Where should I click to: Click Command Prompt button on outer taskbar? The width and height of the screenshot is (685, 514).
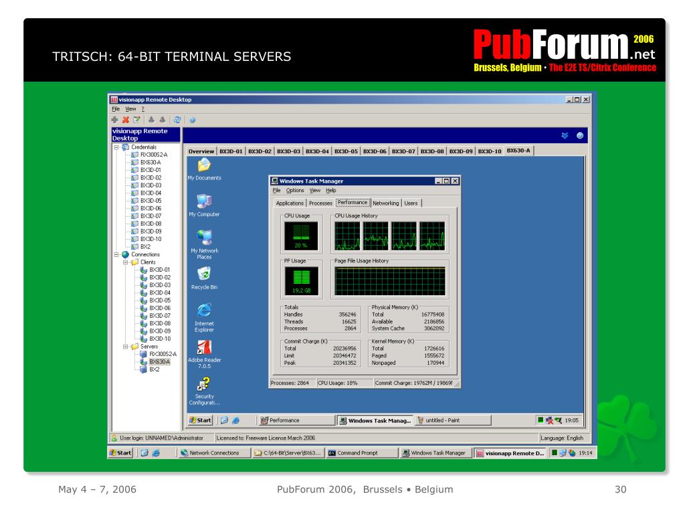coord(362,453)
